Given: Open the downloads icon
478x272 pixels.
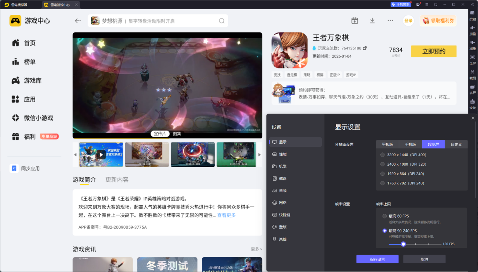Looking at the screenshot, I should [372, 21].
